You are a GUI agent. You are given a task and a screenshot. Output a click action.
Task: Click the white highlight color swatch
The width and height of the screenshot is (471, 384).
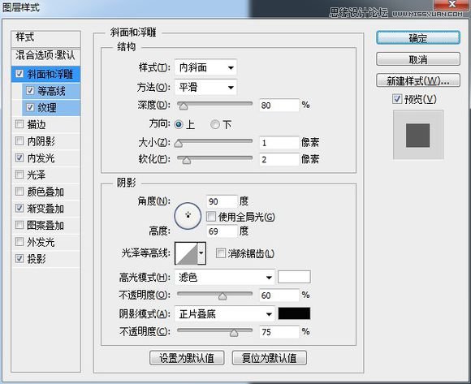pos(294,277)
